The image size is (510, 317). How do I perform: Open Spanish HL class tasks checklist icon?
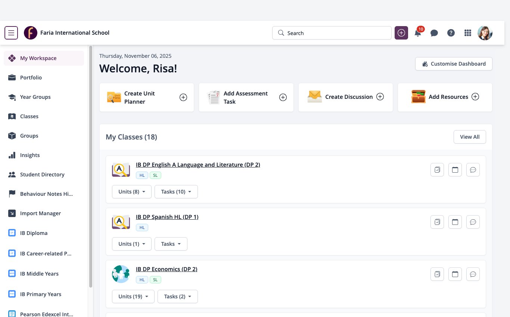pyautogui.click(x=437, y=222)
